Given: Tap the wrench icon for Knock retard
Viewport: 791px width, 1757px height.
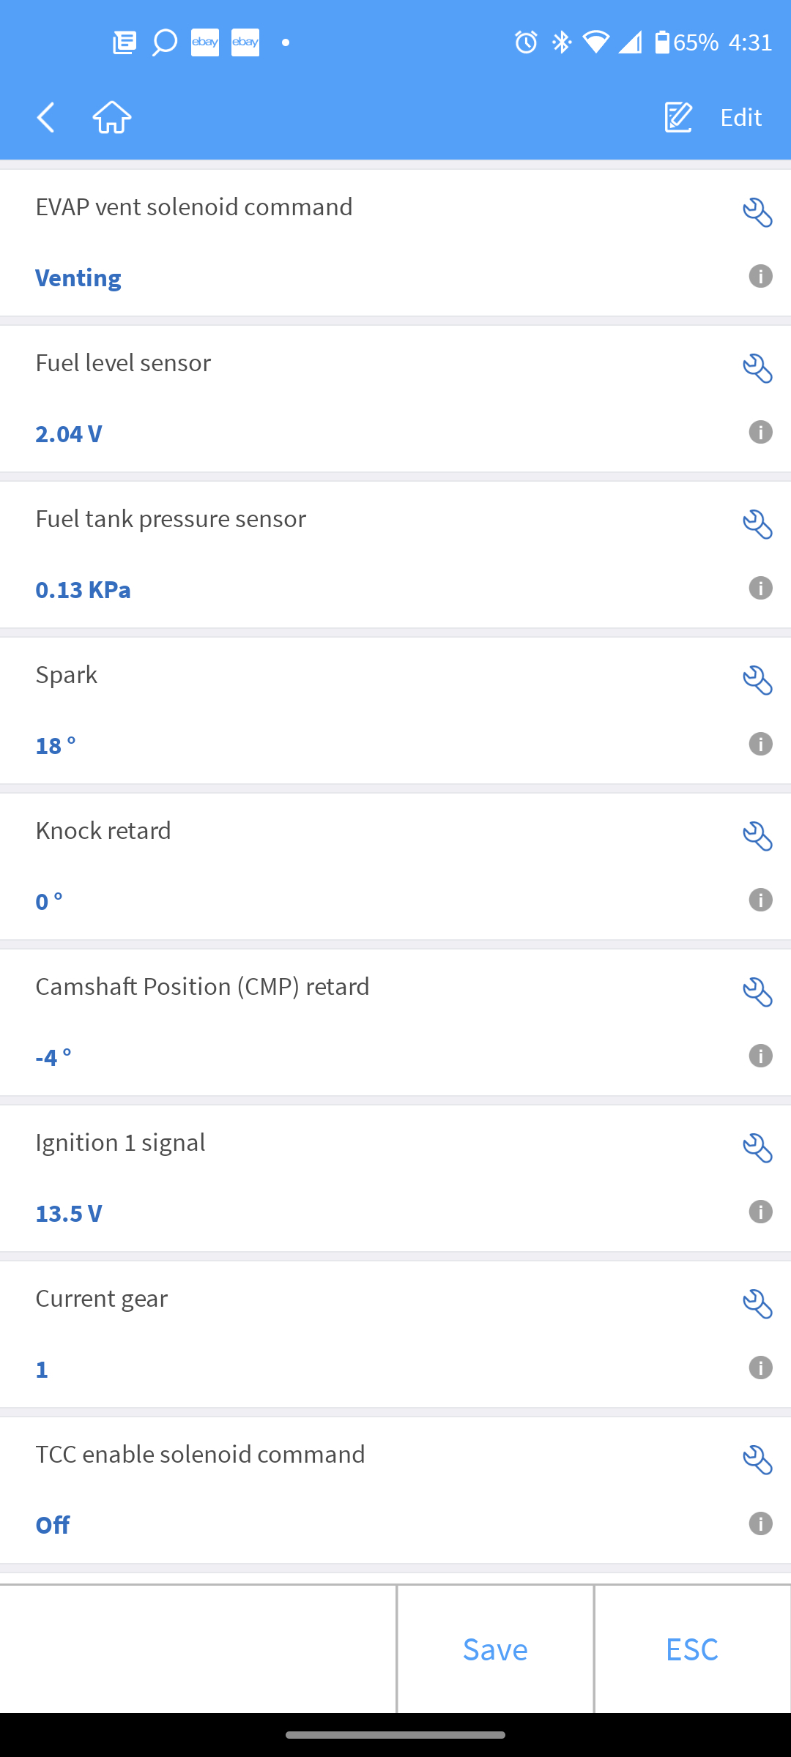Looking at the screenshot, I should [x=757, y=837].
